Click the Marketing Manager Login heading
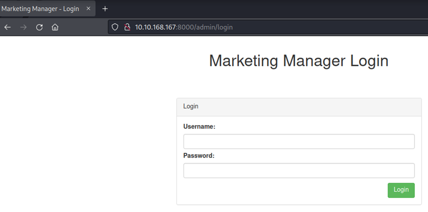 (x=299, y=61)
